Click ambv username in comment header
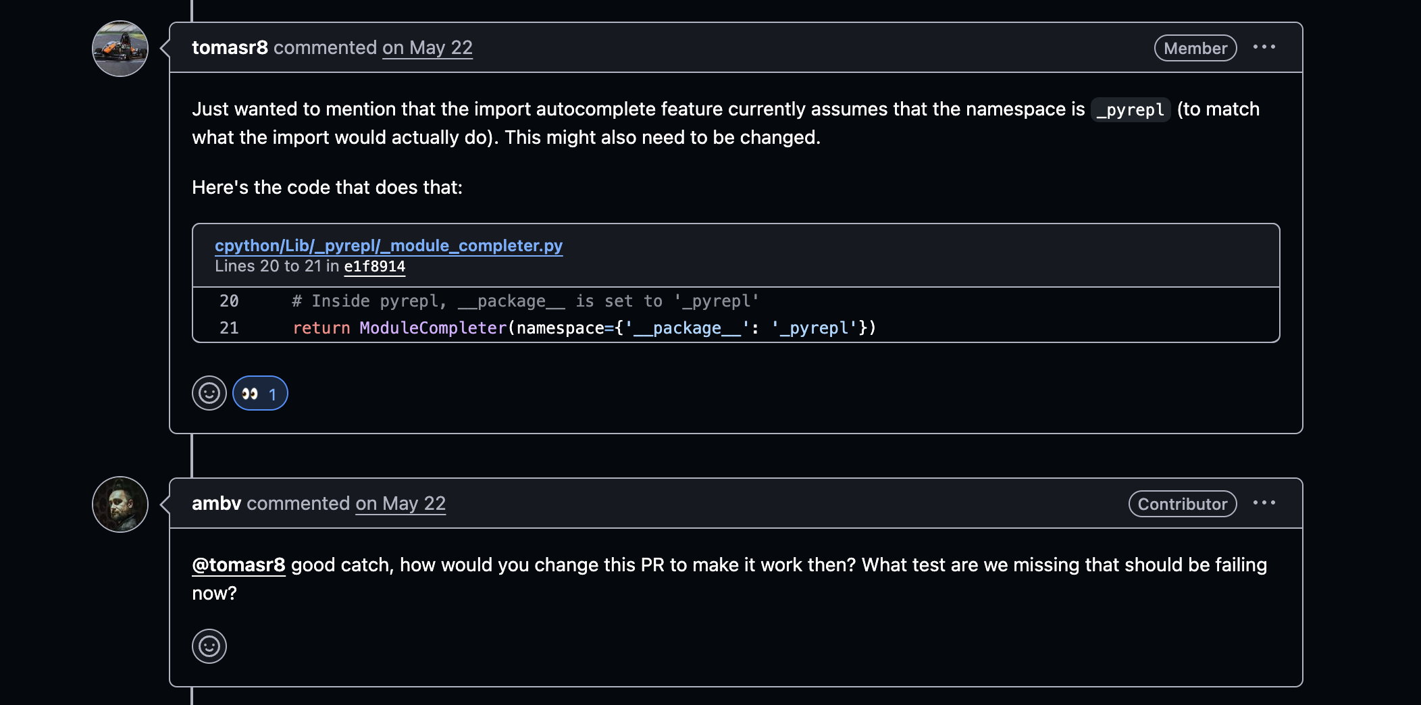Screen dimensions: 1421x705 coord(216,504)
